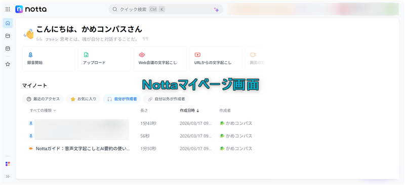Click the 長さ column header
The width and height of the screenshot is (405, 185).
coord(144,110)
